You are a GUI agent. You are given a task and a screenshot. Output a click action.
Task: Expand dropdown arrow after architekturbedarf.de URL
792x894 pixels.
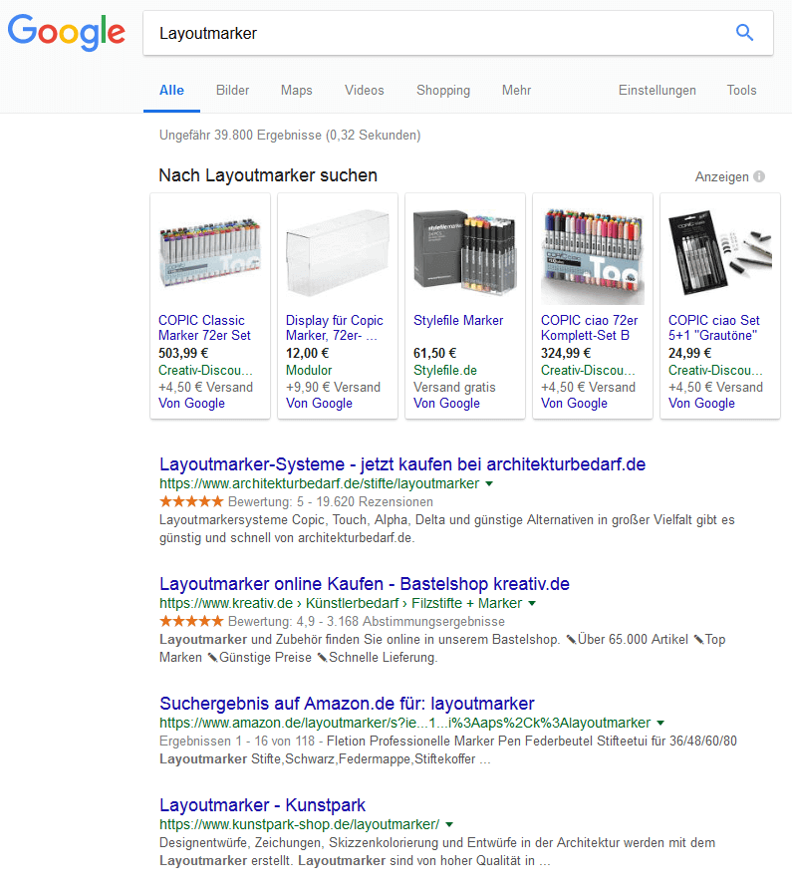click(489, 484)
